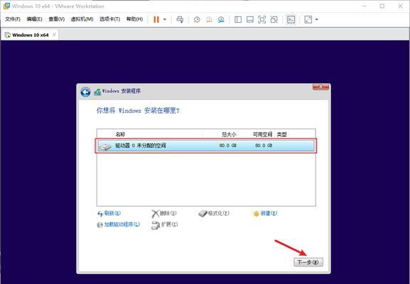
Task: Close the Windows 10 x64 tab
Action: 54,35
